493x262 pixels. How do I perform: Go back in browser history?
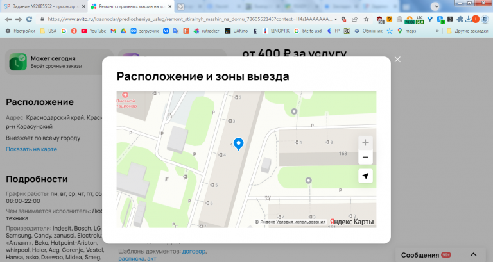coord(8,19)
